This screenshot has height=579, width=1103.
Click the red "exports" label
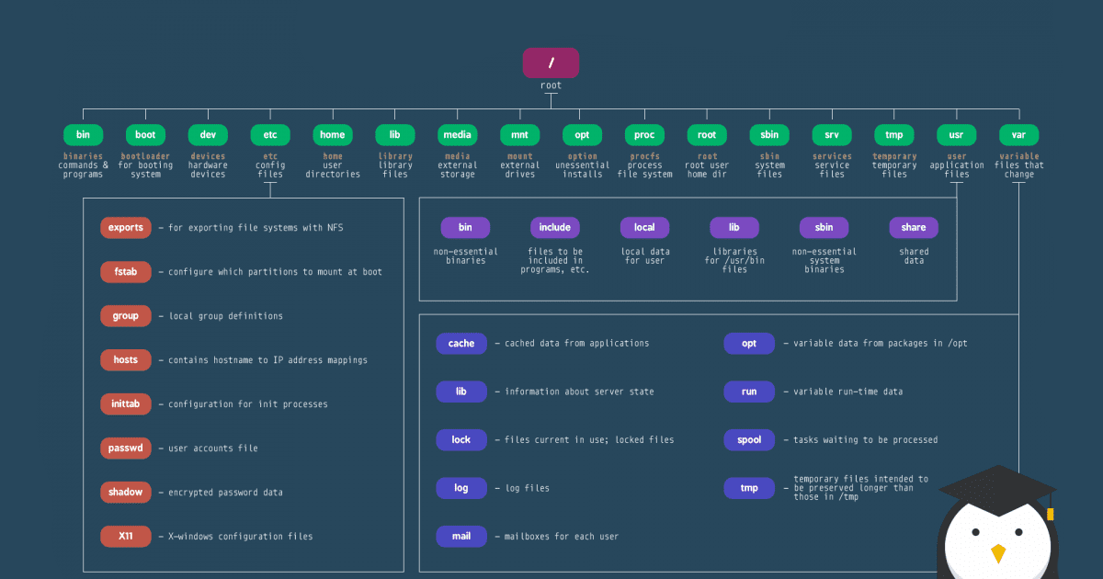[x=126, y=227]
